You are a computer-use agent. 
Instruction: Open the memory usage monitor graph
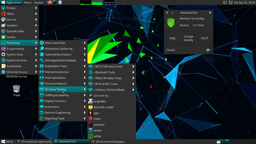pos(97,2)
